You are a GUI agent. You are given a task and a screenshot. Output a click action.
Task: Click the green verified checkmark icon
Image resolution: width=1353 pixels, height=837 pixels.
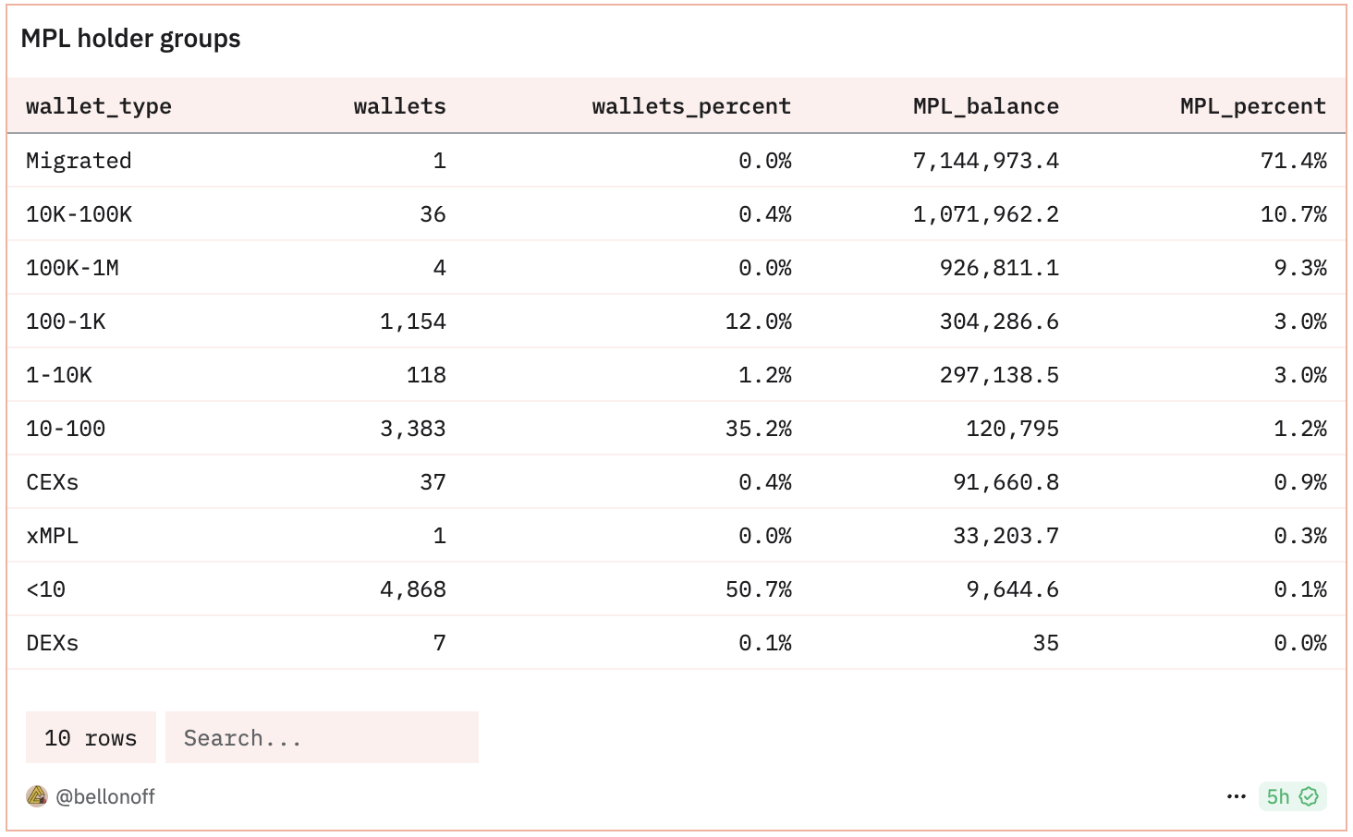(1309, 796)
